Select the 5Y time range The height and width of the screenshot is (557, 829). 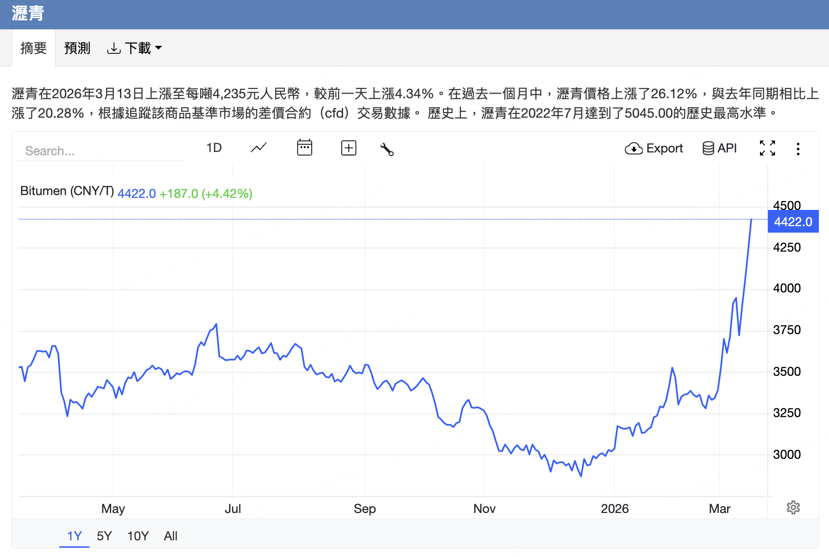click(104, 536)
